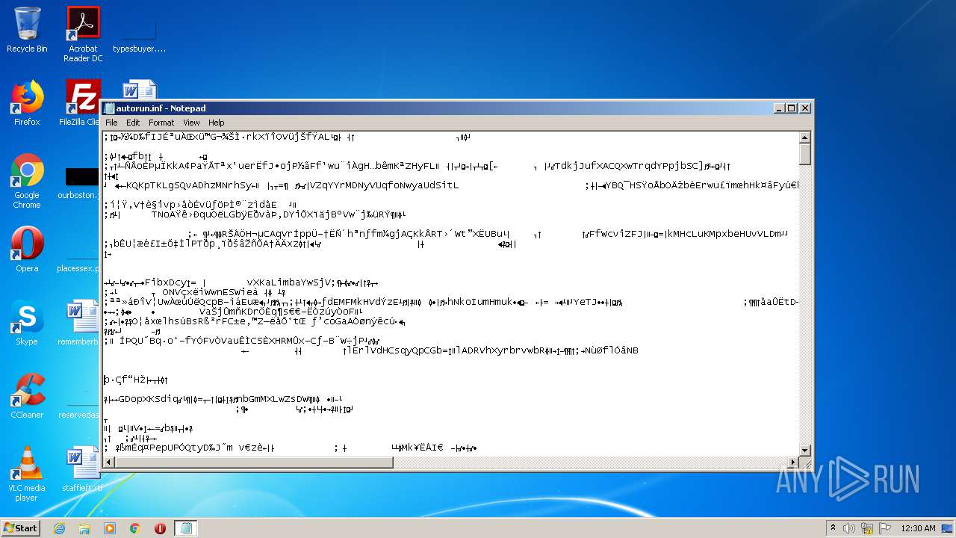Click the vertical scrollbar thumb
Screen dimensions: 956x538
[x=805, y=154]
